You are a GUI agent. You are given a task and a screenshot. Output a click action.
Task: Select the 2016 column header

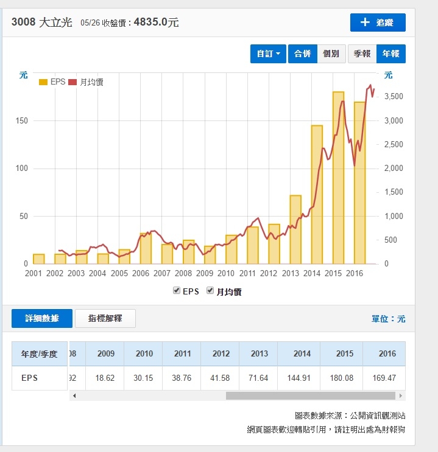click(x=384, y=353)
